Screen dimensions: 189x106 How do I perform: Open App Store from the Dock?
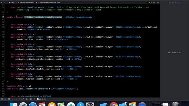tap(81, 104)
